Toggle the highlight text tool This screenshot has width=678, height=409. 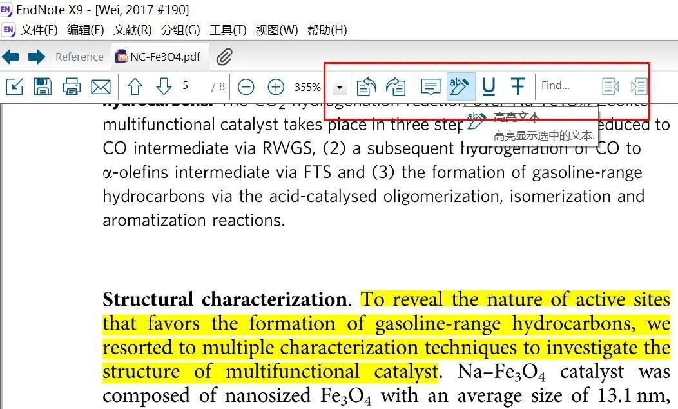pyautogui.click(x=461, y=86)
